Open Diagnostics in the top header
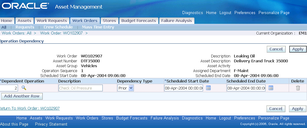 pyautogui.click(x=192, y=13)
